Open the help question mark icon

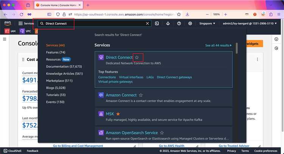[x=179, y=23]
